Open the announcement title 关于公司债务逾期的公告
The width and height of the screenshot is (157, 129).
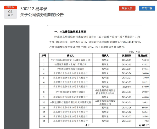pyautogui.click(x=42, y=15)
